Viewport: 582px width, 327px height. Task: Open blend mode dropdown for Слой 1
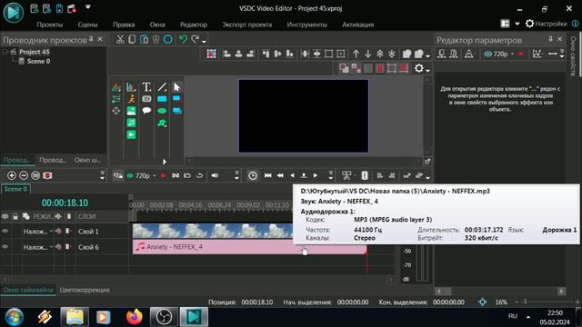click(51, 231)
